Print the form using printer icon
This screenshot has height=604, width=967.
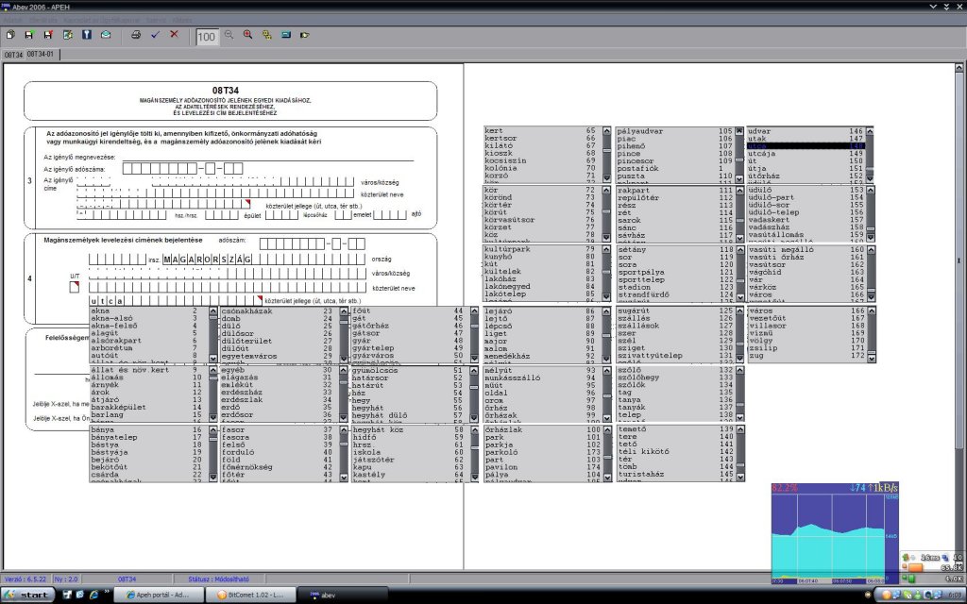click(136, 35)
